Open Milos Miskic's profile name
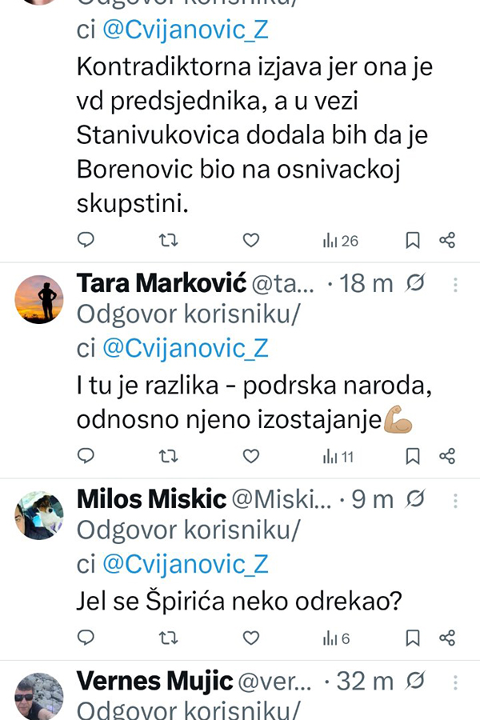 [x=152, y=500]
